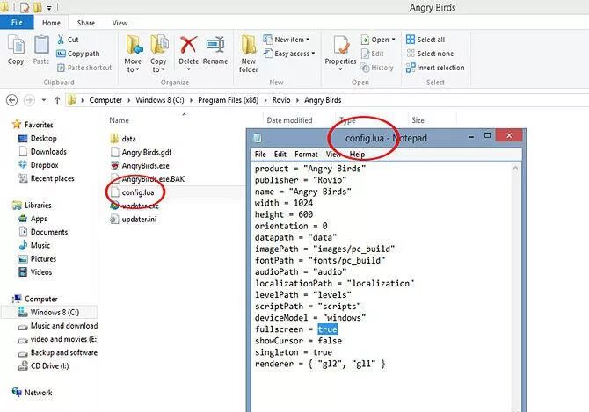Expand the Delete dropdown arrow
Screen dimensions: 589x412
[x=189, y=69]
